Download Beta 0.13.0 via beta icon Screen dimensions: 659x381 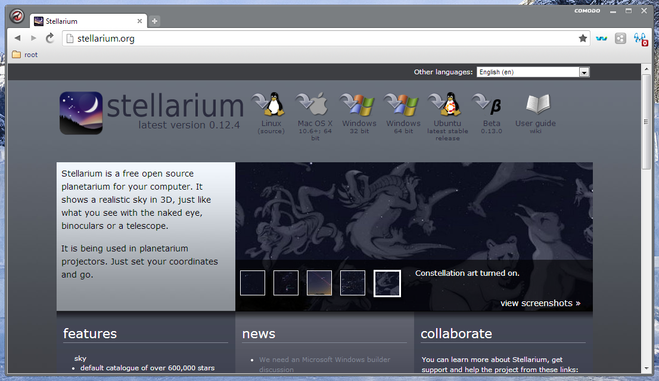pos(487,105)
